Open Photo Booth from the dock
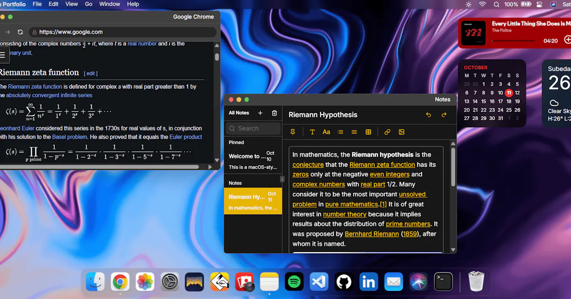571x299 pixels. pyautogui.click(x=244, y=282)
